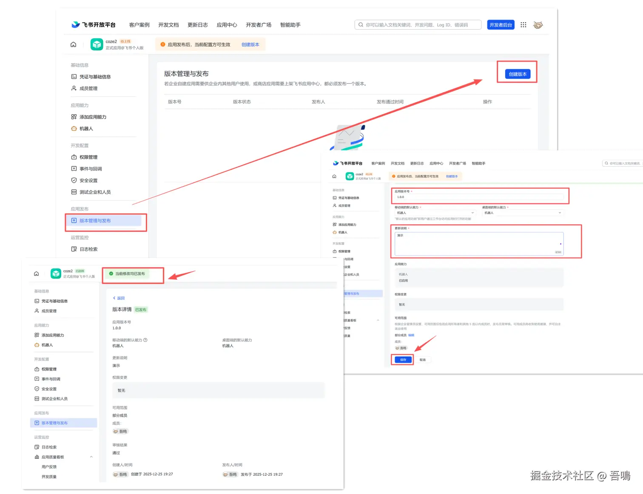Open 智能助手 in the top navigation
Image resolution: width=643 pixels, height=494 pixels.
(290, 25)
